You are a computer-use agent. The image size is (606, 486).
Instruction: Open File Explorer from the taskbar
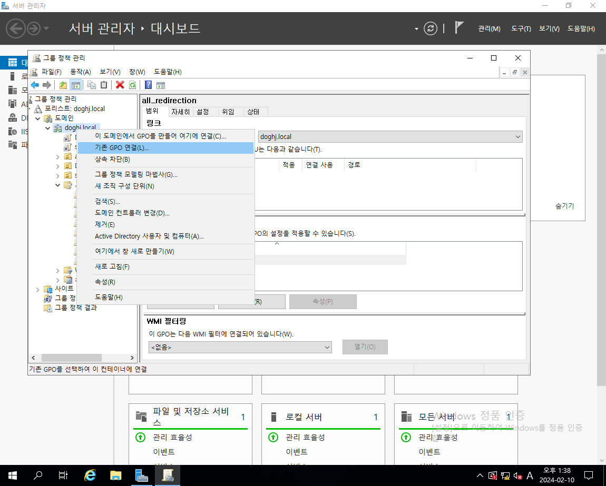tap(115, 475)
